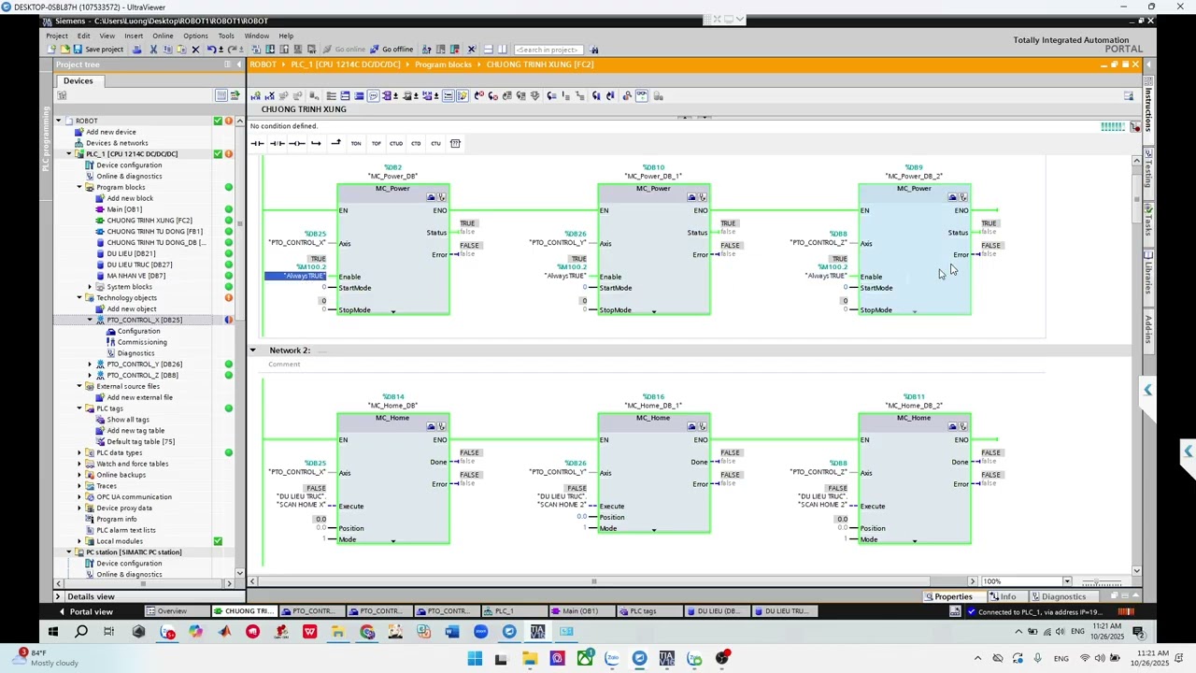Click the Search in project field
The height and width of the screenshot is (673, 1196).
548,50
